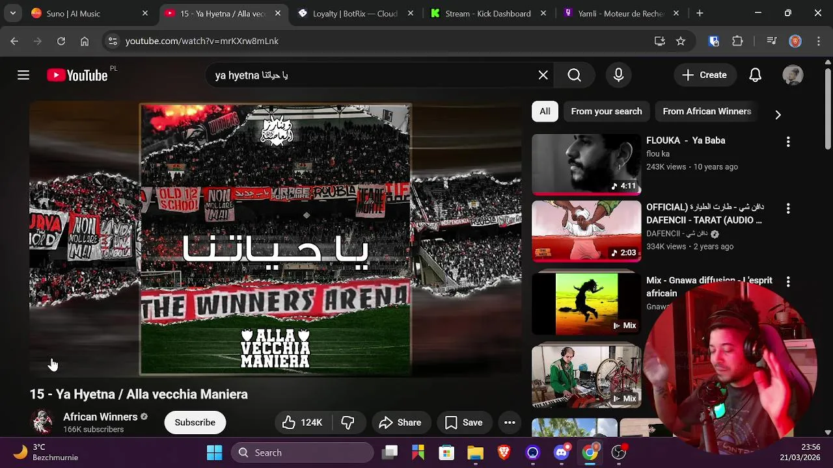Open the tab search dropdown
Screen dimensions: 833x468
[x=12, y=13]
